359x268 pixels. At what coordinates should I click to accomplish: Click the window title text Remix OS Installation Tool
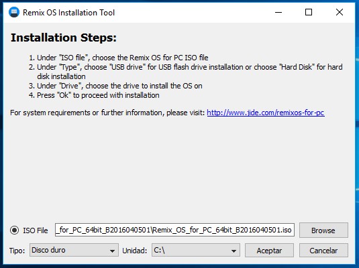click(68, 13)
